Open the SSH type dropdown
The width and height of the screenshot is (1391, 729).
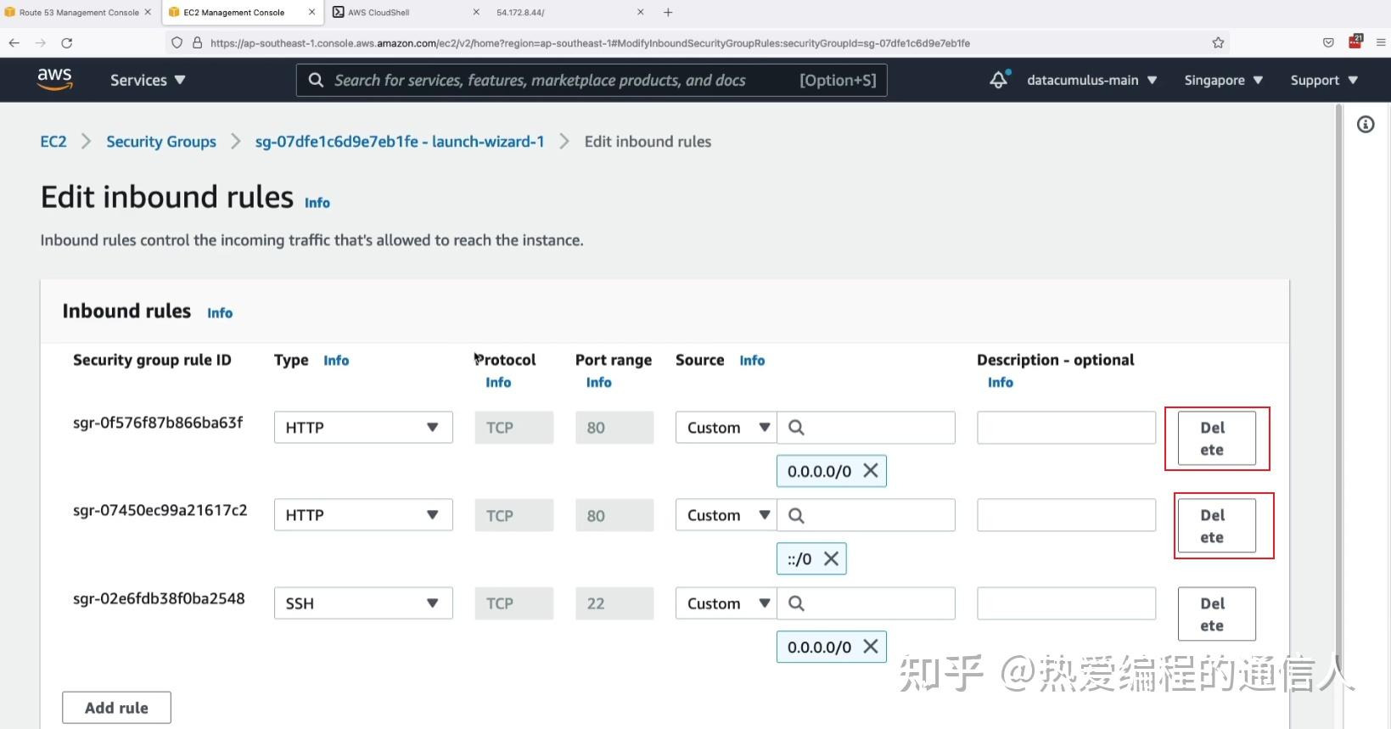(363, 603)
